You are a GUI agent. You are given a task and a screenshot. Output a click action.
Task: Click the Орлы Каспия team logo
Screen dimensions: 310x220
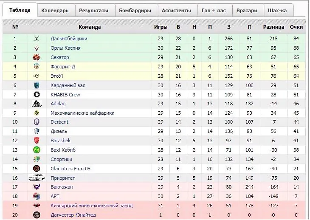[x=37, y=48]
